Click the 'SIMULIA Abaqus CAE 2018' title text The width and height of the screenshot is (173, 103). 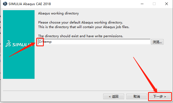coord(30,4)
